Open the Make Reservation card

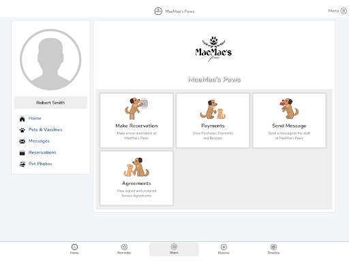point(136,120)
